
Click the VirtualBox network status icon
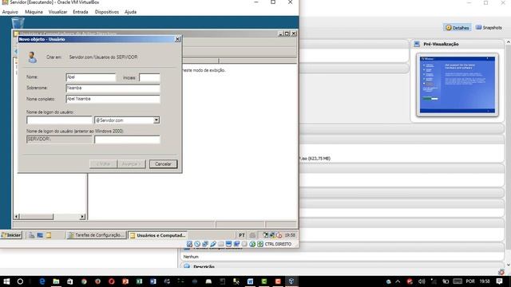pyautogui.click(x=205, y=244)
